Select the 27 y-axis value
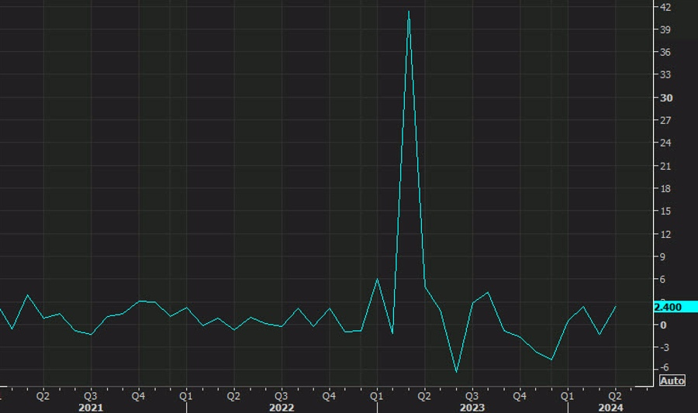The image size is (698, 413). coord(665,120)
